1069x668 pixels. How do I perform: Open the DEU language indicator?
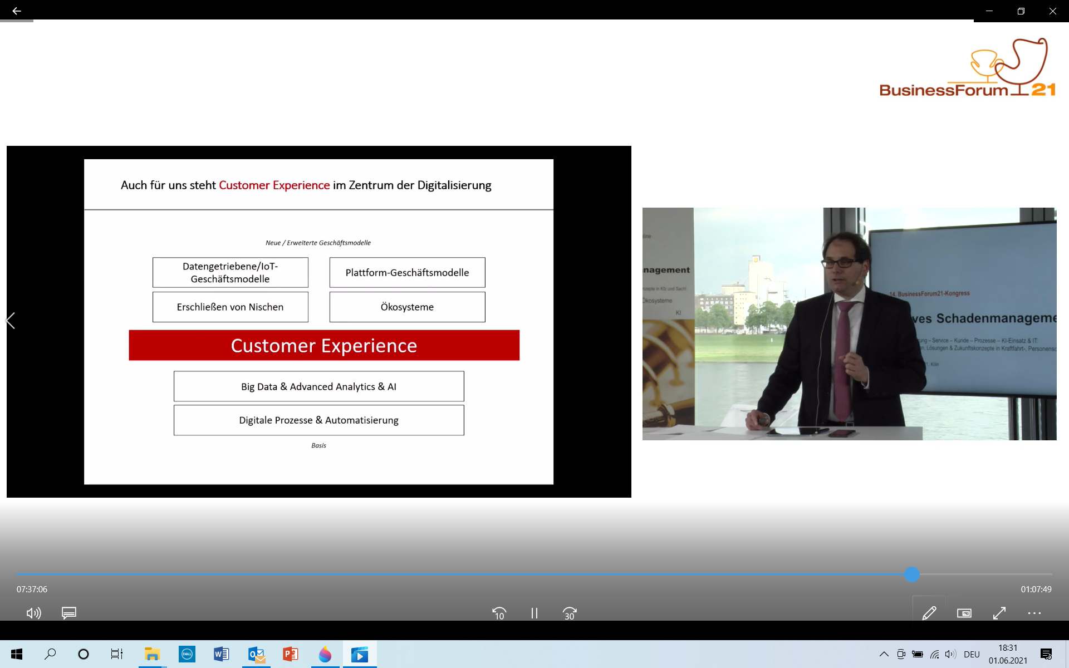coord(972,654)
